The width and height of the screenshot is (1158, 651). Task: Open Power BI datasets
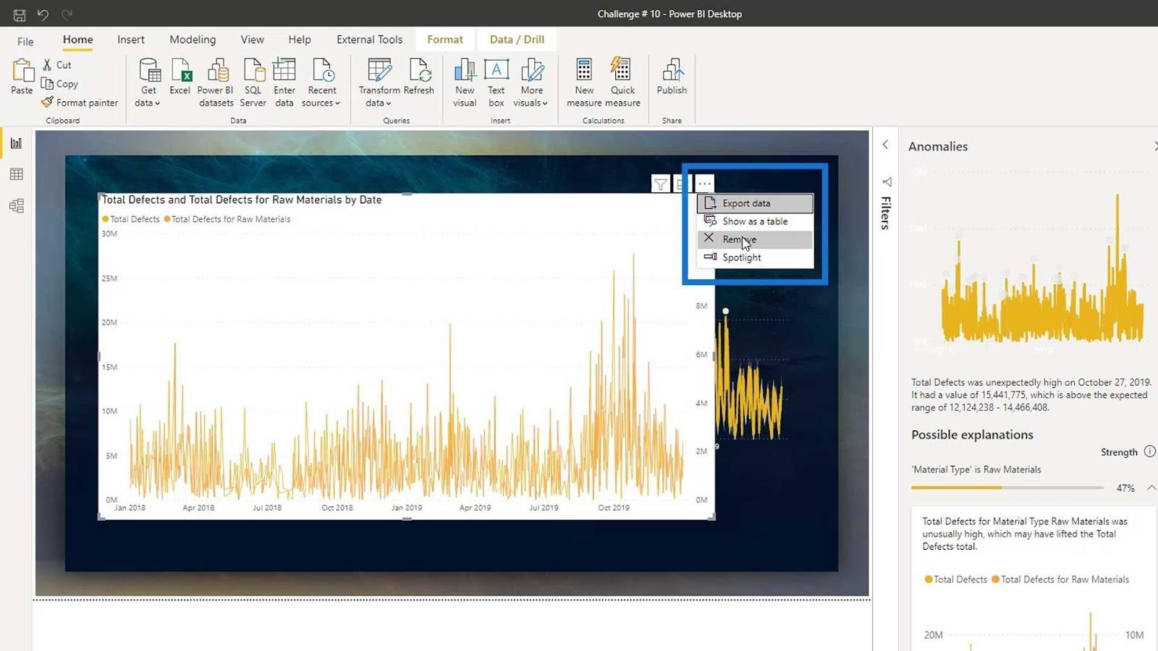pos(216,82)
